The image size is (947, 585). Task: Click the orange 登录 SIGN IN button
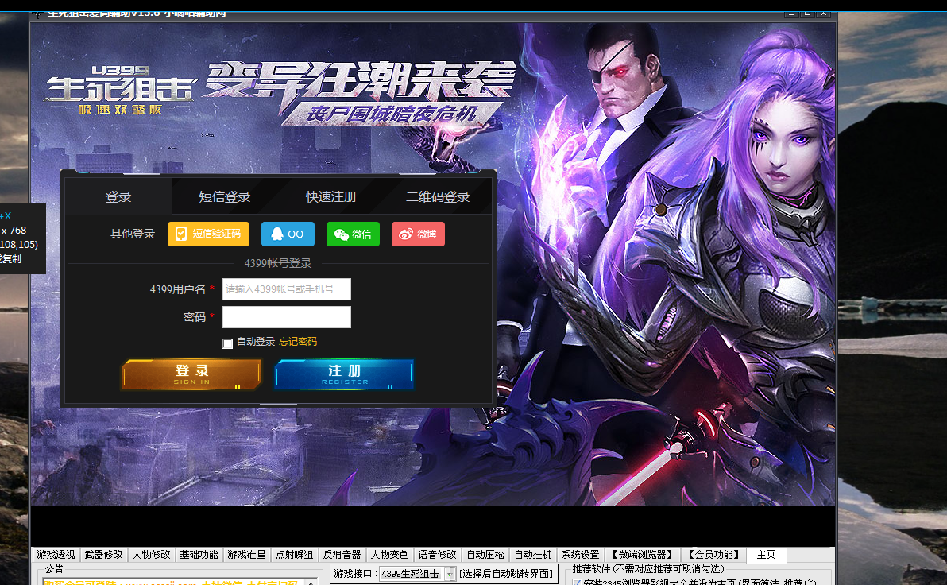[191, 374]
